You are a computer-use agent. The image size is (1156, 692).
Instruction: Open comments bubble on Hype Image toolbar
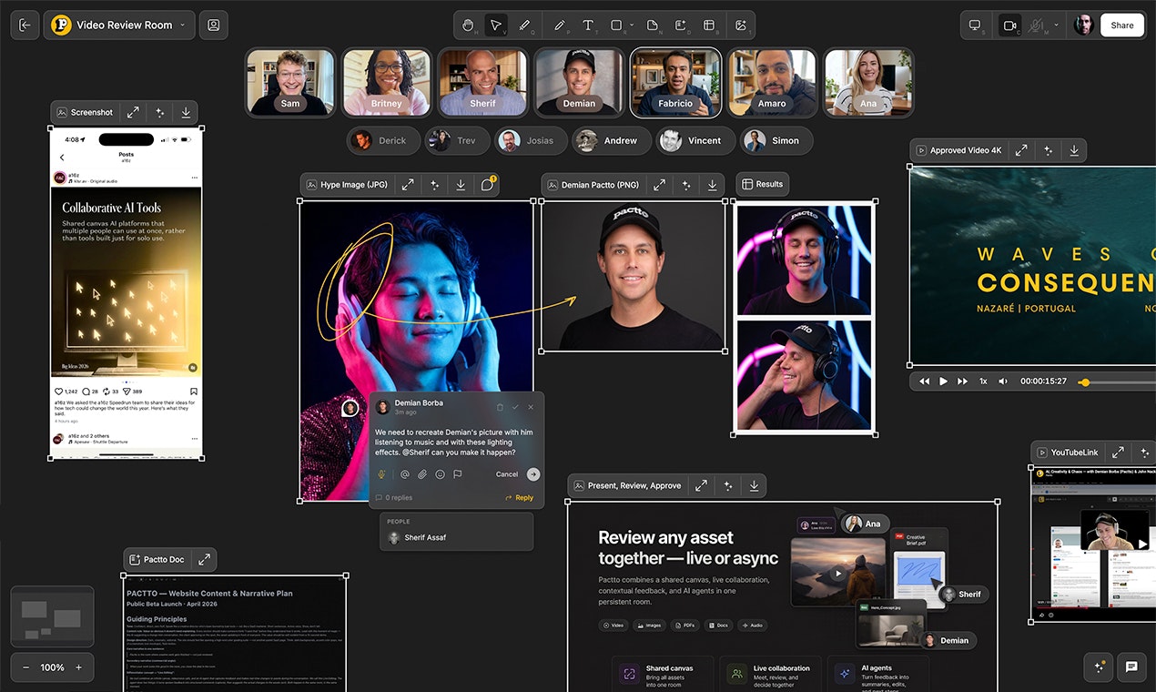488,184
